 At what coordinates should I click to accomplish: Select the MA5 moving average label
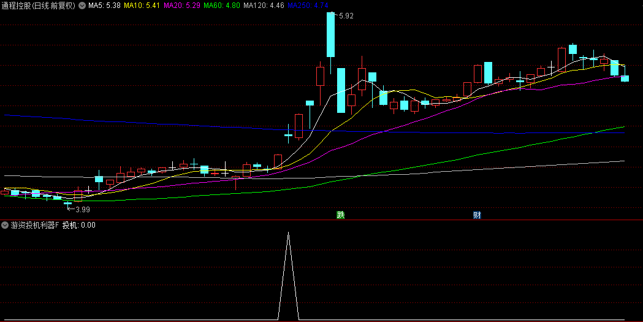[x=104, y=6]
